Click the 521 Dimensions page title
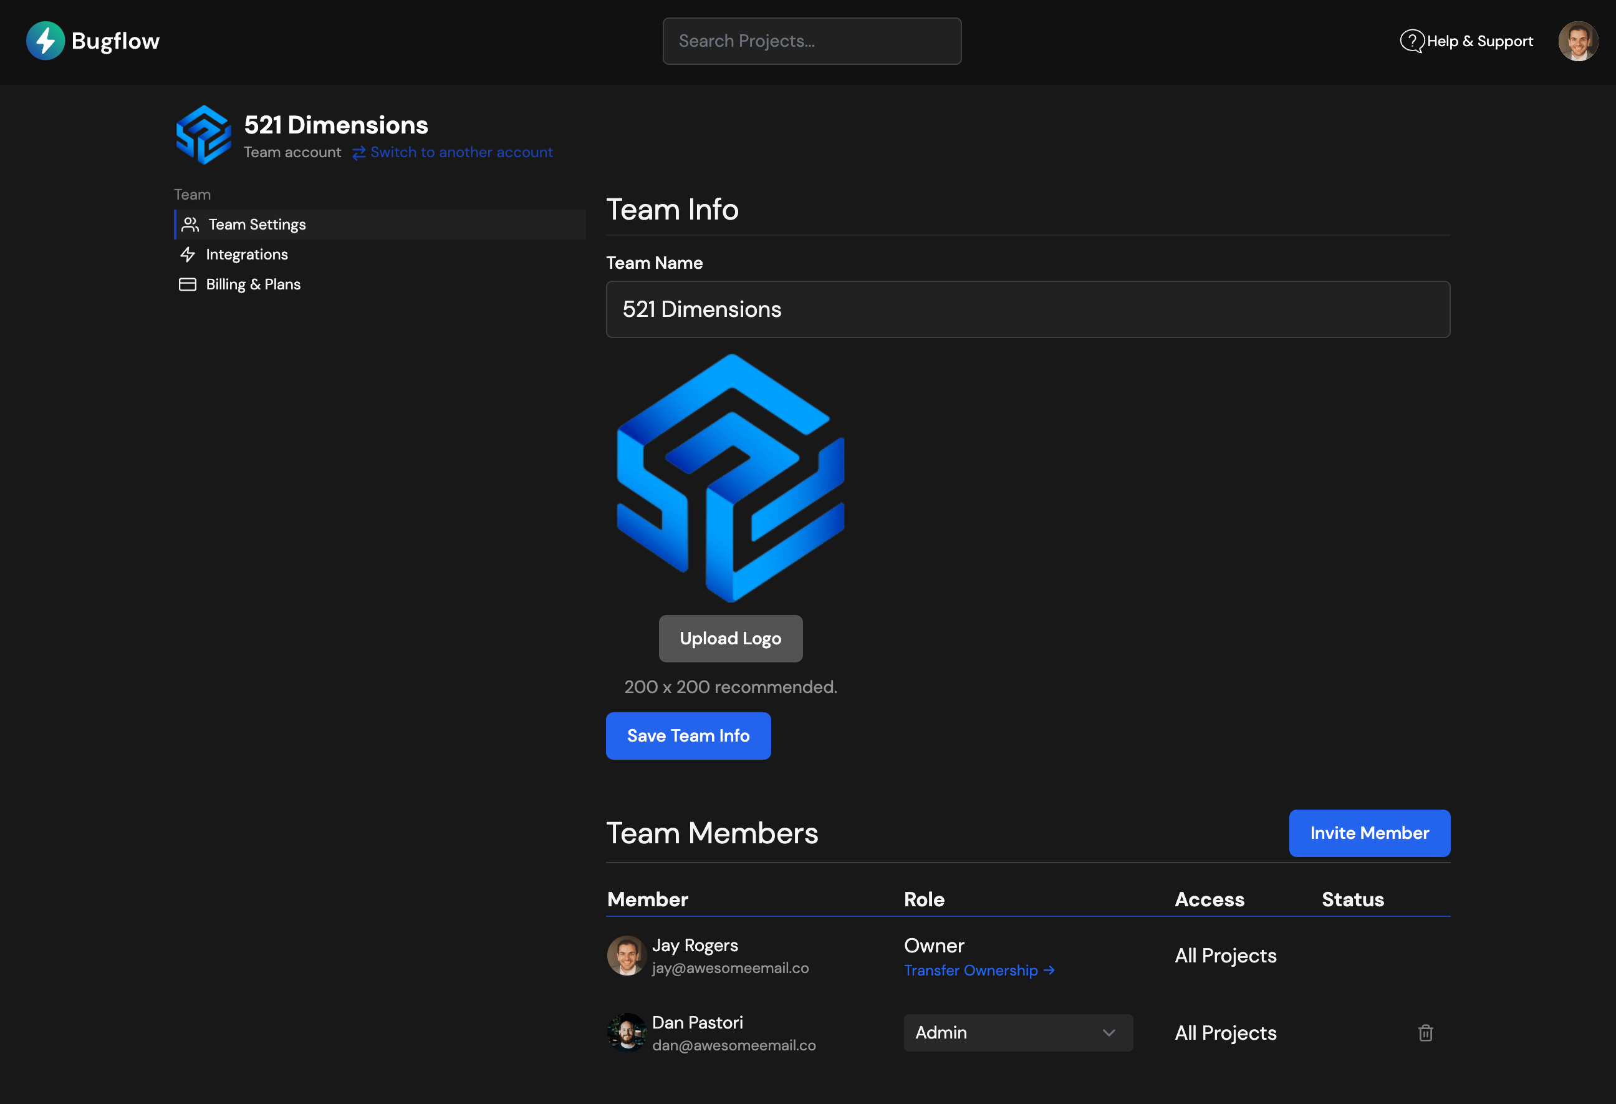Image resolution: width=1616 pixels, height=1104 pixels. 336,125
